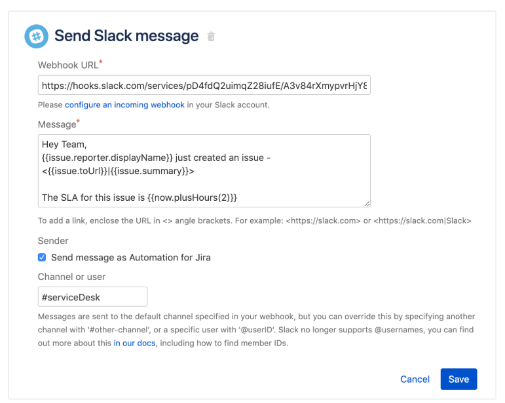Tick the Automation for Jira sender checkbox
The height and width of the screenshot is (403, 505).
pos(42,258)
